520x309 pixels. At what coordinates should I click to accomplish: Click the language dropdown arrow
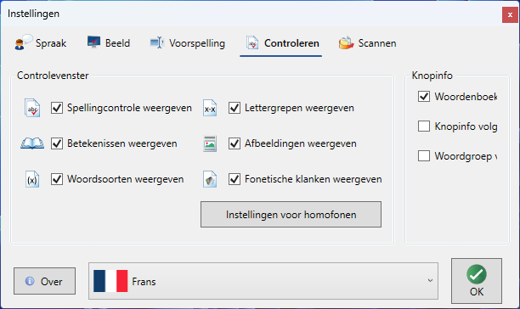[x=430, y=280]
